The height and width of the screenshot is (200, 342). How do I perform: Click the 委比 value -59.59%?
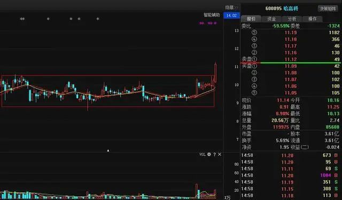[281, 26]
